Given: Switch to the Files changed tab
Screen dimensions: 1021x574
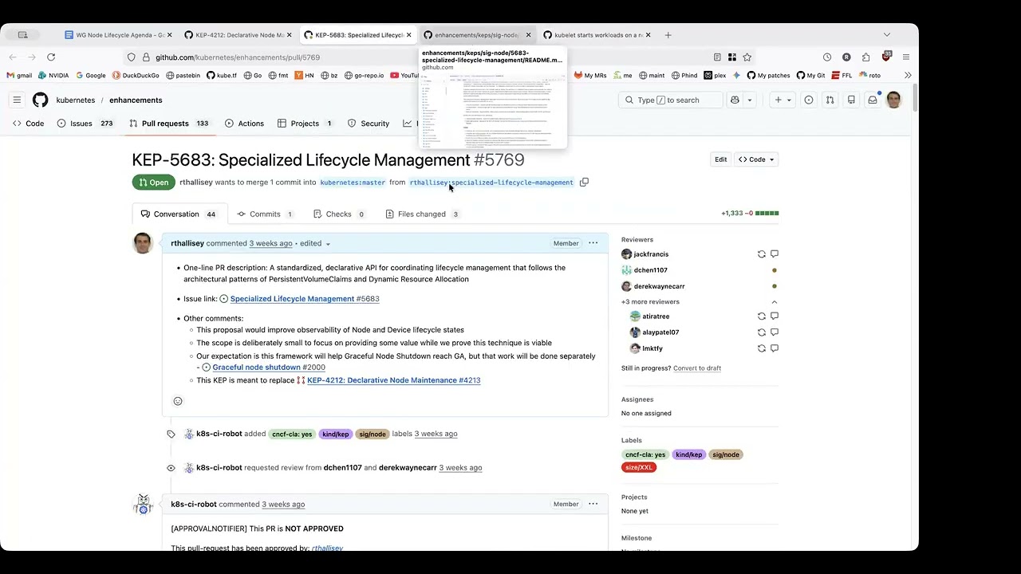Looking at the screenshot, I should click(422, 214).
